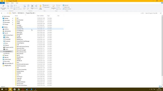Show hidden tray icons chevron
The height and width of the screenshot is (91, 163).
150,89
